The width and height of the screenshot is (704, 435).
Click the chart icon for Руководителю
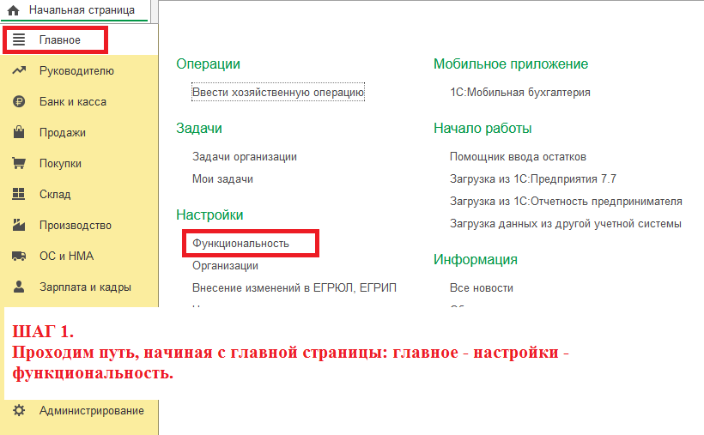pyautogui.click(x=18, y=70)
